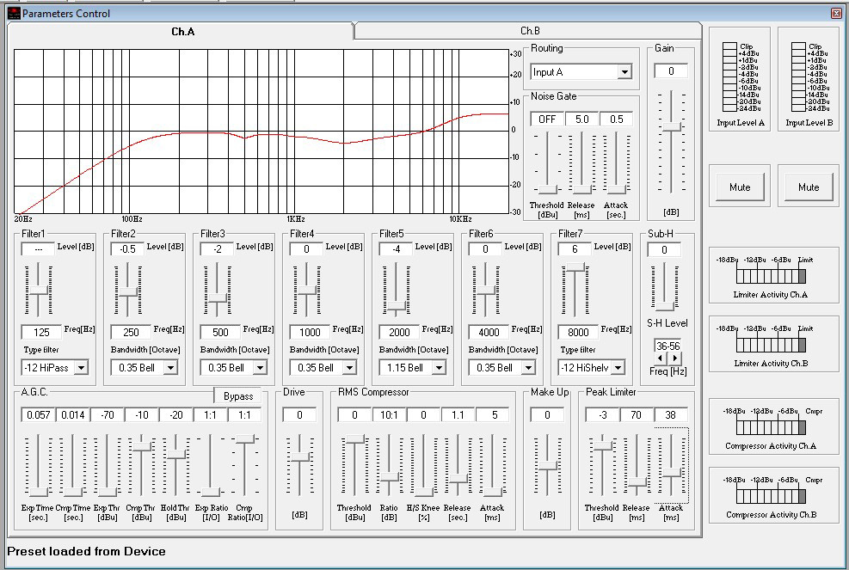Click the Parameters Control title bar icon

[x=13, y=13]
